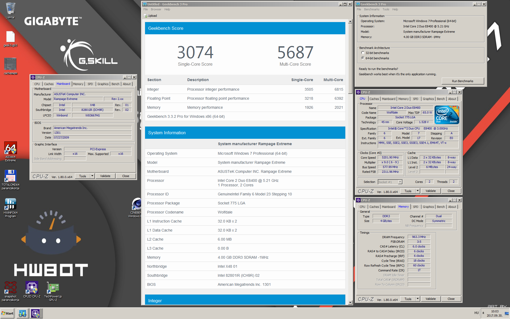Show hidden system tray icons
This screenshot has height=319, width=510.
click(483, 313)
